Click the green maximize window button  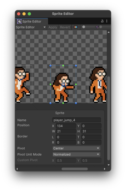[x=29, y=14]
